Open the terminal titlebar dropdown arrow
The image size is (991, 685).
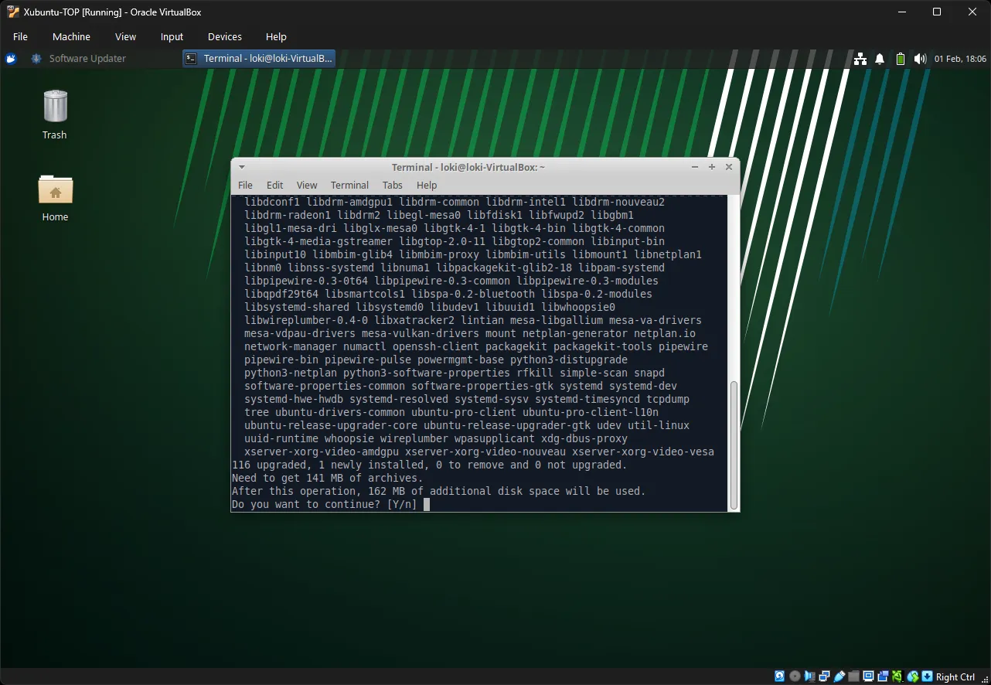click(x=241, y=166)
